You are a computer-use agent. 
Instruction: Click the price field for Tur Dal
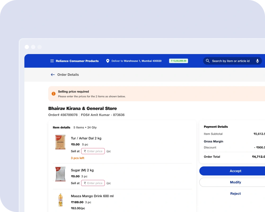pos(93,151)
